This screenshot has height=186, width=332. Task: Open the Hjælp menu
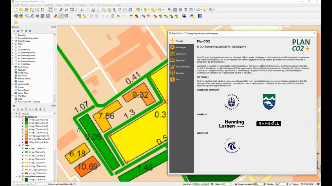[118, 5]
